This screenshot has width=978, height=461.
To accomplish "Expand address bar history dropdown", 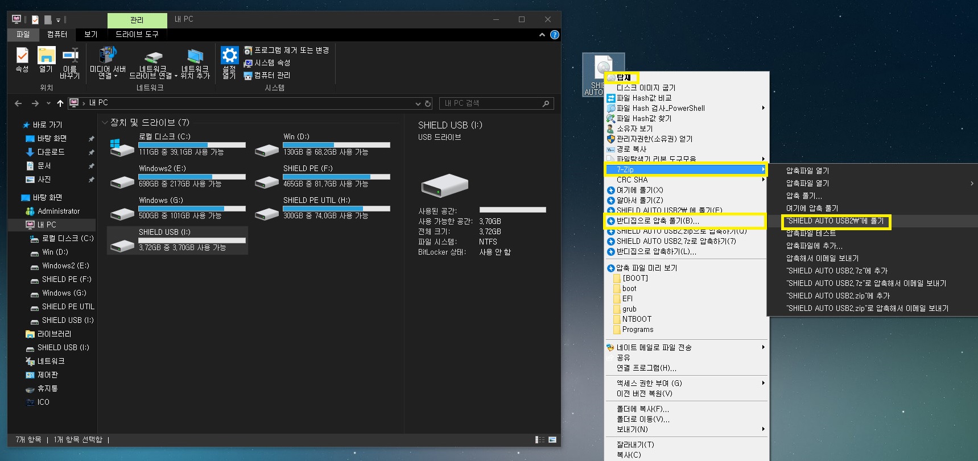I will click(418, 103).
